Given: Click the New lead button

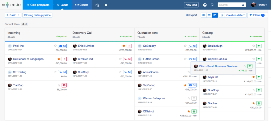Looking at the screenshot, I should (x=191, y=5).
